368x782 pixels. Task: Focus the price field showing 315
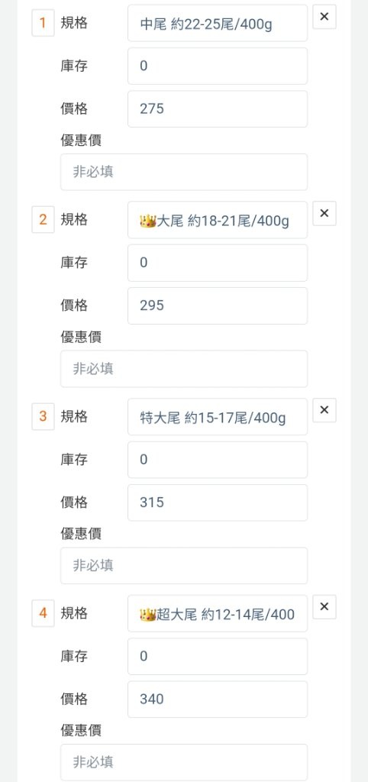(x=218, y=502)
